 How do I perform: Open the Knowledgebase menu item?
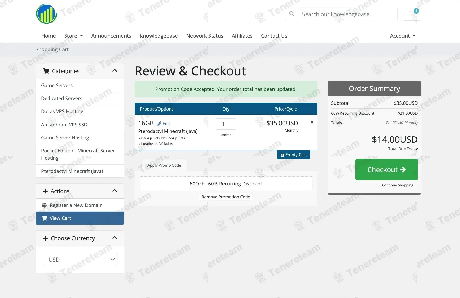click(159, 36)
